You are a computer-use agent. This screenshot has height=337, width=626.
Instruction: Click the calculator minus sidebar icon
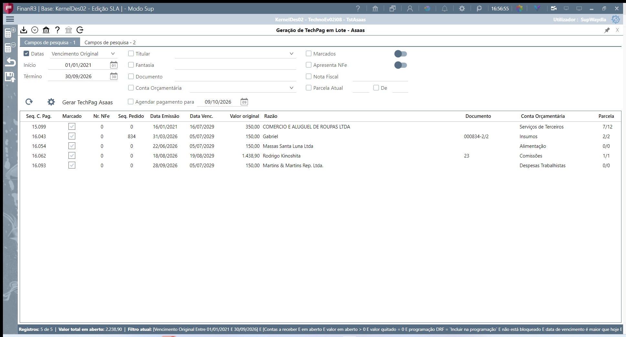click(10, 47)
